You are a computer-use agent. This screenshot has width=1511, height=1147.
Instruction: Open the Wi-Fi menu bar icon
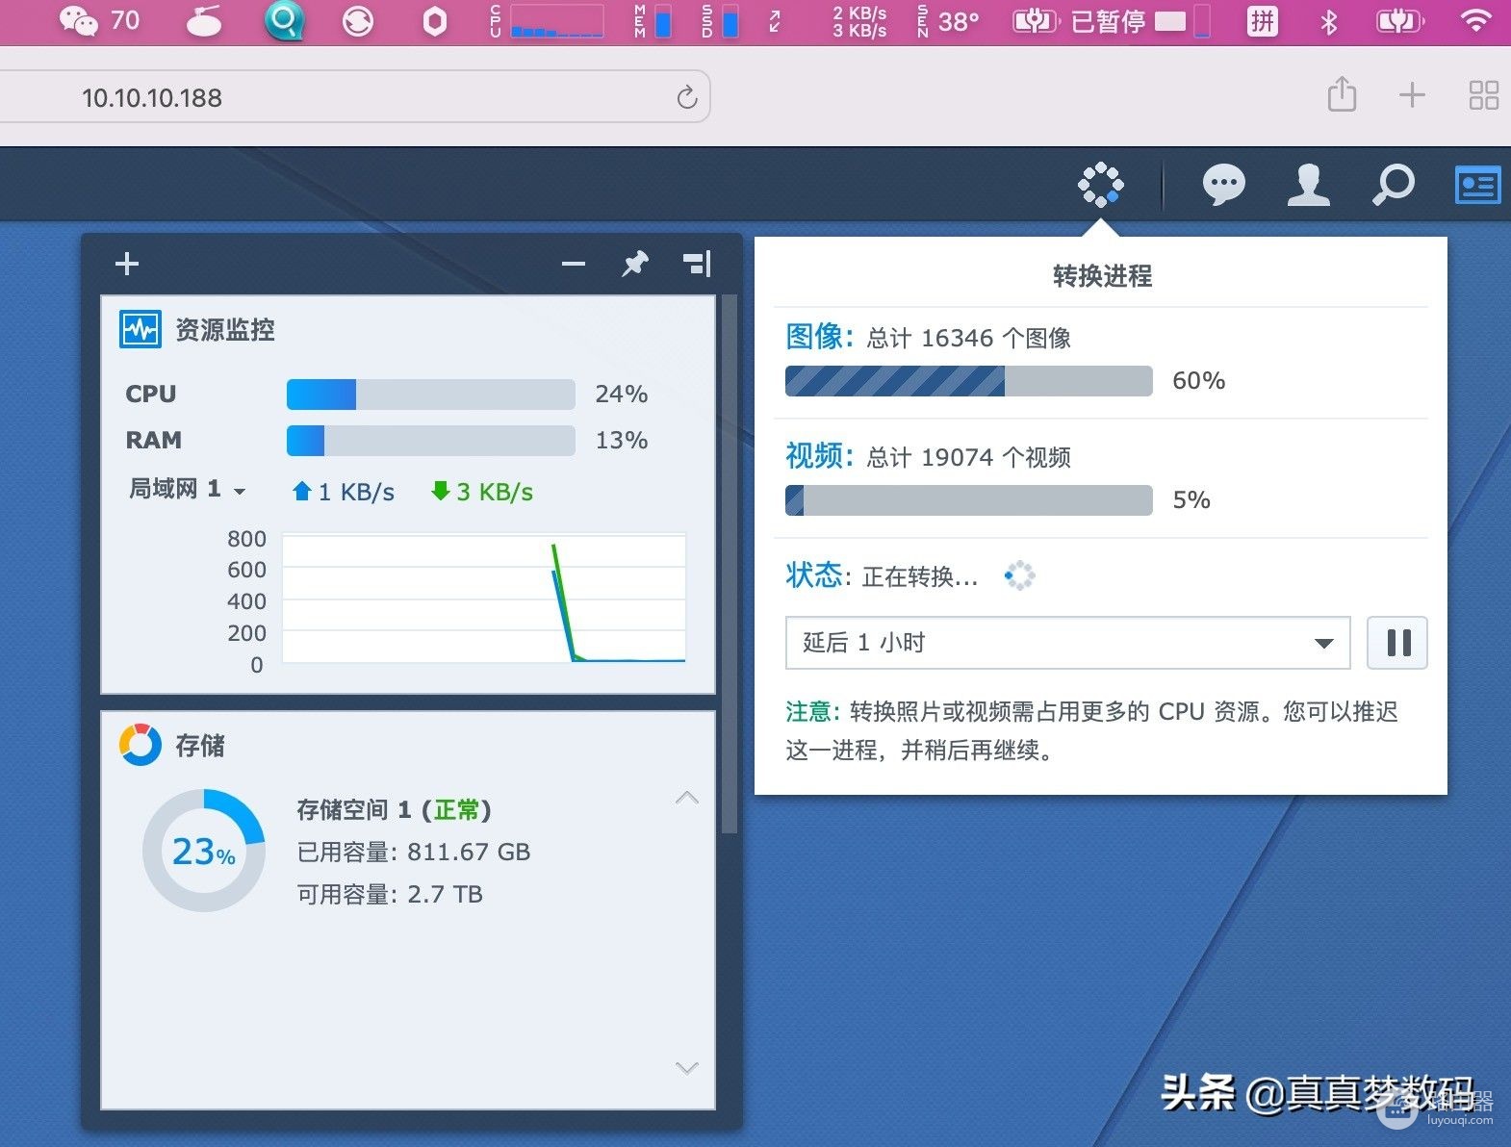(1475, 20)
